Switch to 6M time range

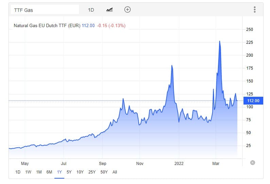coord(49,172)
